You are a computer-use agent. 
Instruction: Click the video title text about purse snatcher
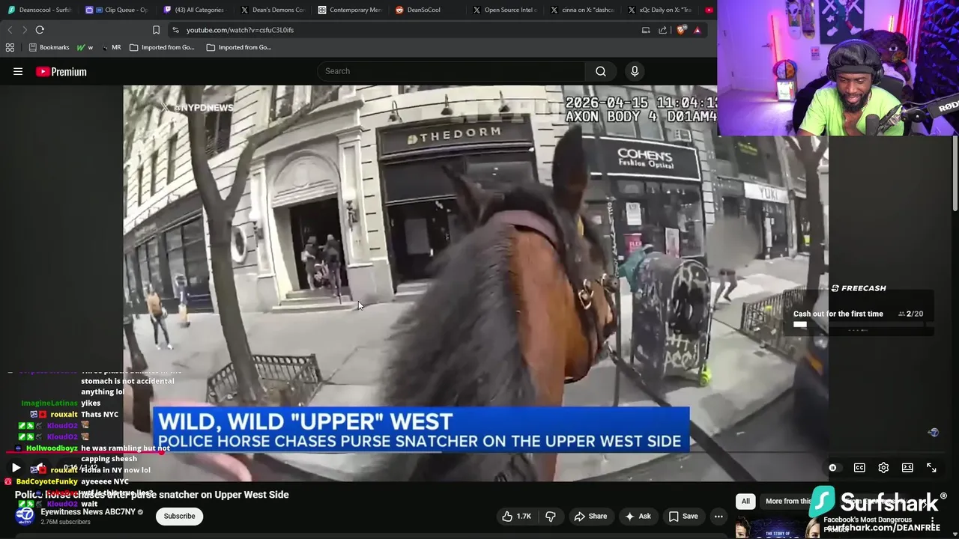(152, 495)
